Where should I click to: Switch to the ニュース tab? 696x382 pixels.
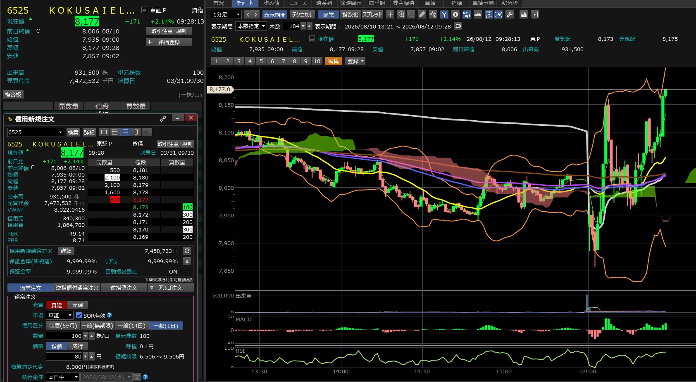pyautogui.click(x=298, y=3)
